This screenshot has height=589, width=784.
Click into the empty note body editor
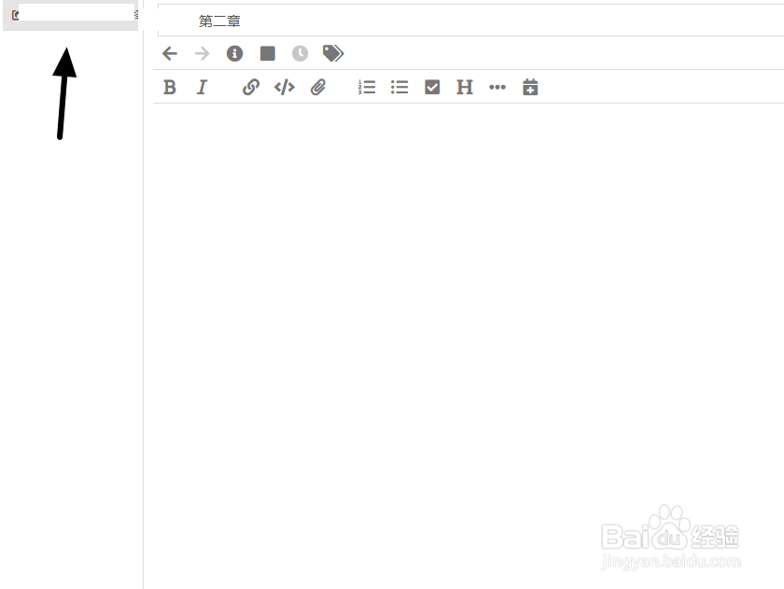tap(468, 345)
